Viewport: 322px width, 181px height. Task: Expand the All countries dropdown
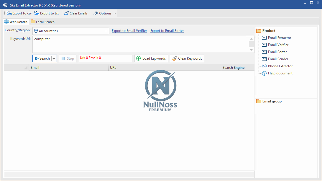coord(106,31)
